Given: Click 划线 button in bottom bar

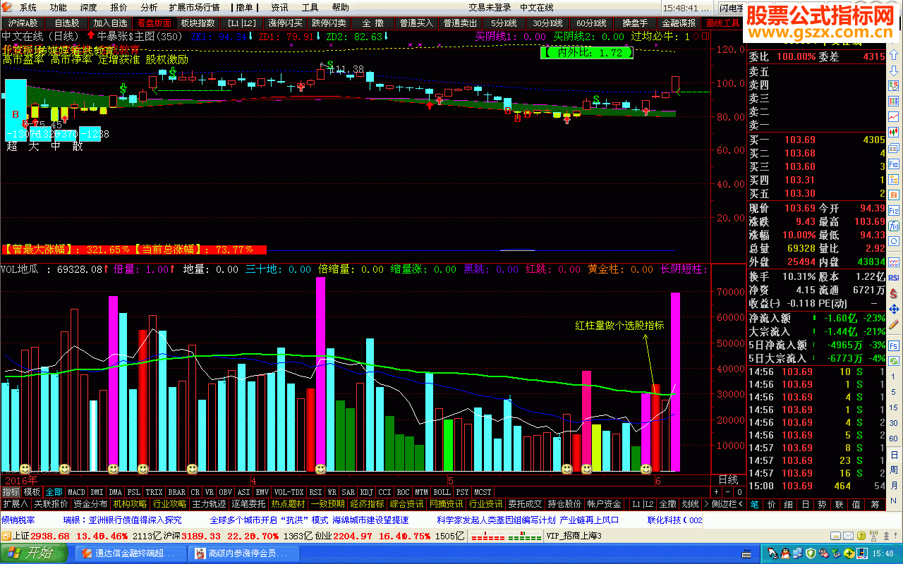Looking at the screenshot, I should pyautogui.click(x=690, y=504).
